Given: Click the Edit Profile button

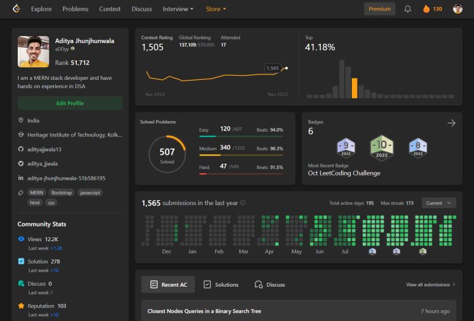Looking at the screenshot, I should click(70, 103).
